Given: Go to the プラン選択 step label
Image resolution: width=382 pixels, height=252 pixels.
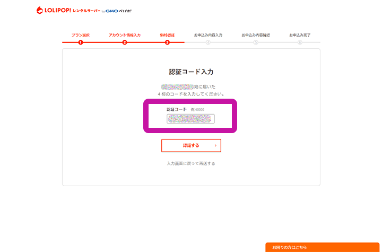Looking at the screenshot, I should coord(81,35).
